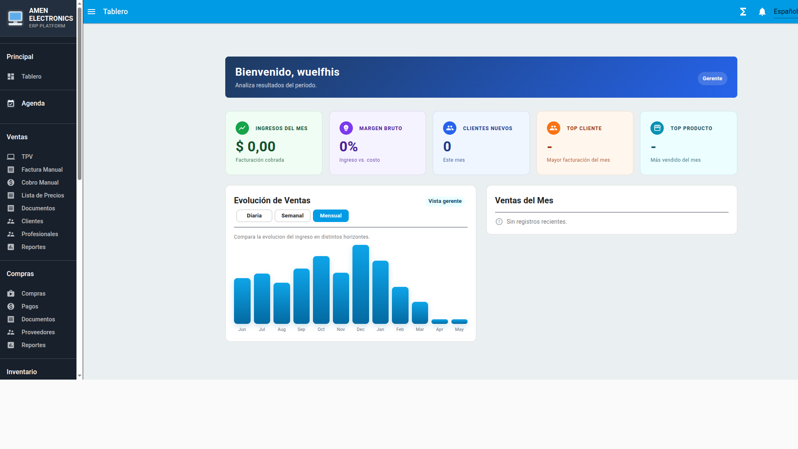798x449 pixels.
Task: Click the sidebar scroll down arrow
Action: click(79, 376)
